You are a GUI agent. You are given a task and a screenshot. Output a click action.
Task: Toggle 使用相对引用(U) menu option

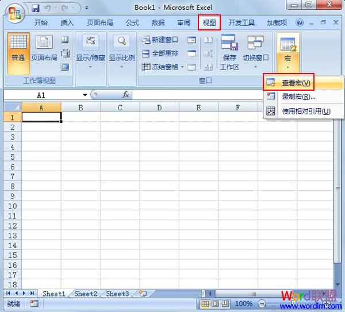(x=304, y=111)
